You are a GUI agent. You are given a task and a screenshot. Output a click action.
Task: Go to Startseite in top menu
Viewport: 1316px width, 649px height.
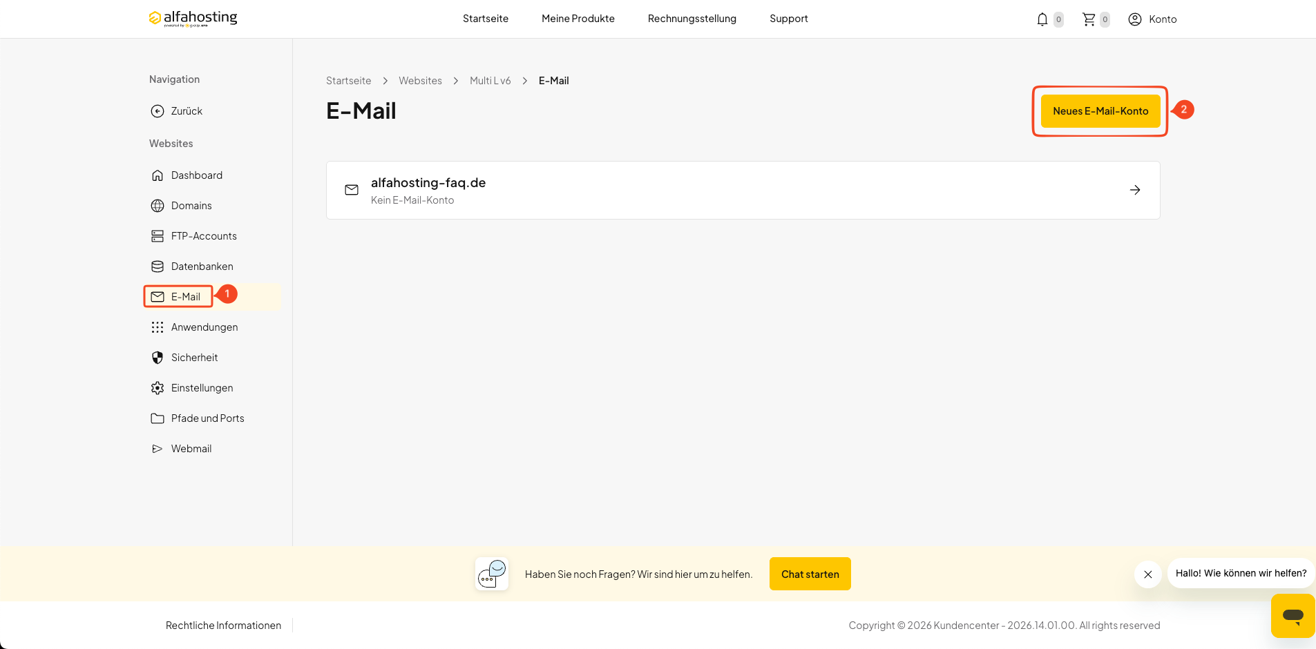(x=486, y=19)
